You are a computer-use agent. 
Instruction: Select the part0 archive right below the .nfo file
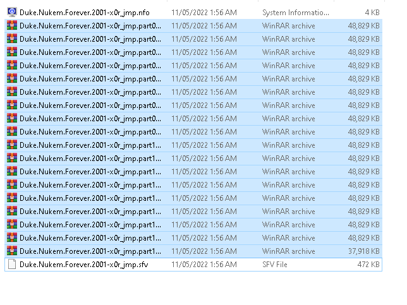[x=90, y=26]
